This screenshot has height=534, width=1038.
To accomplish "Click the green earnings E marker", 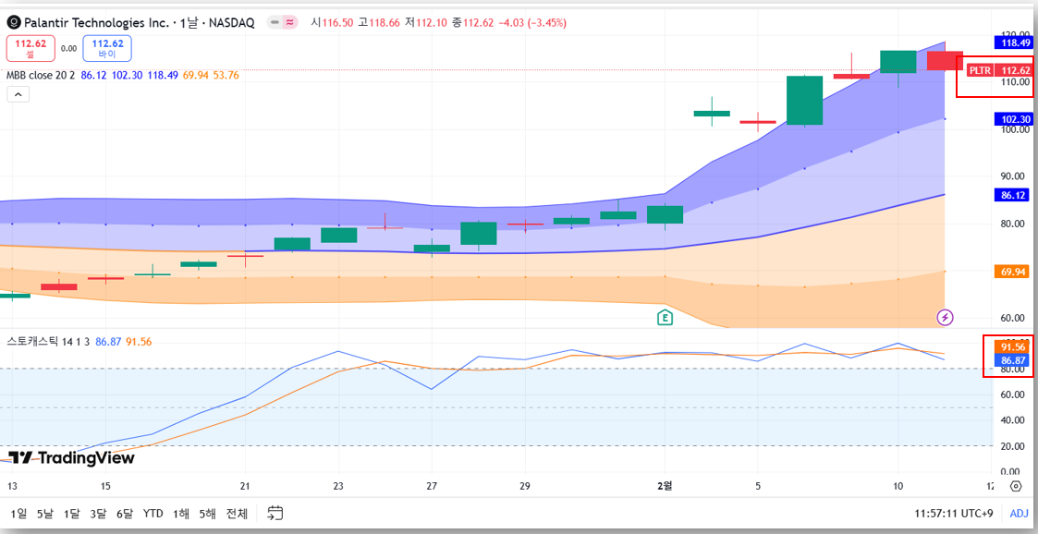I will (x=665, y=318).
